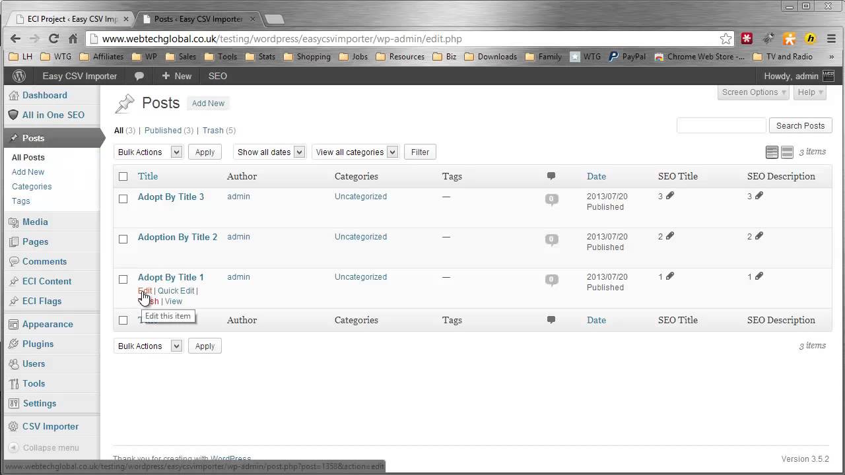The width and height of the screenshot is (845, 475).
Task: Open ECI Content in sidebar
Action: (x=47, y=281)
